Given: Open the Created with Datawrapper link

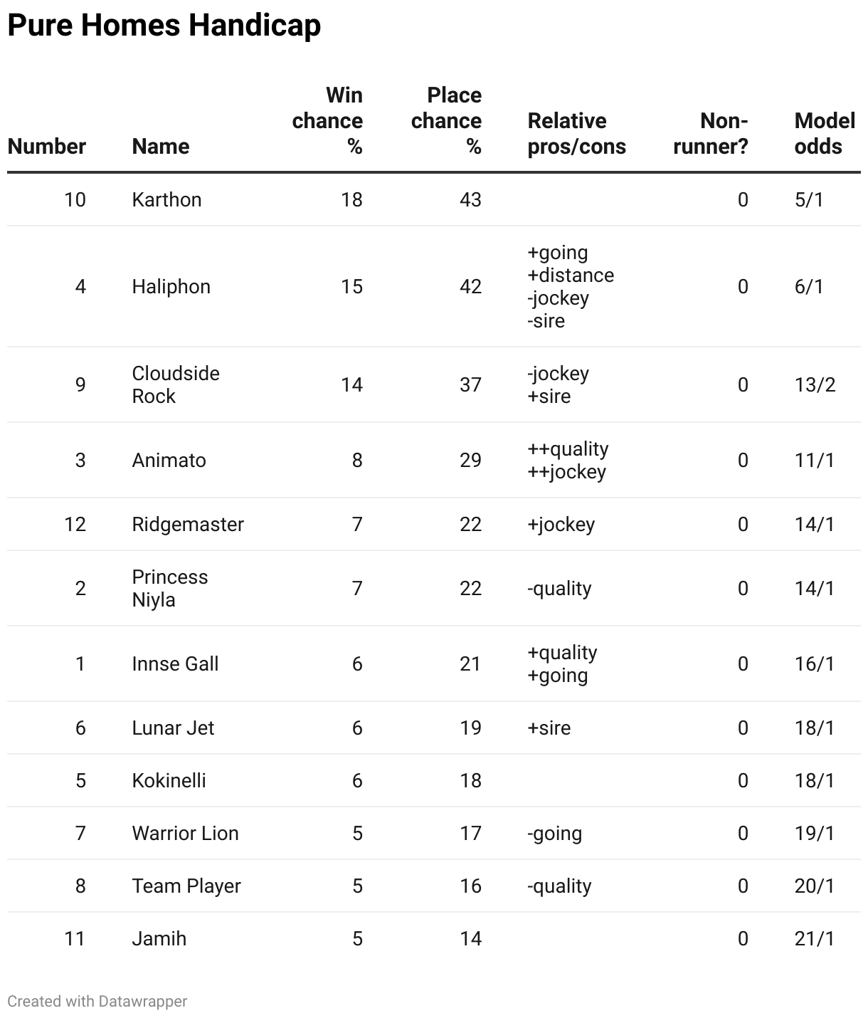Looking at the screenshot, I should (97, 1001).
